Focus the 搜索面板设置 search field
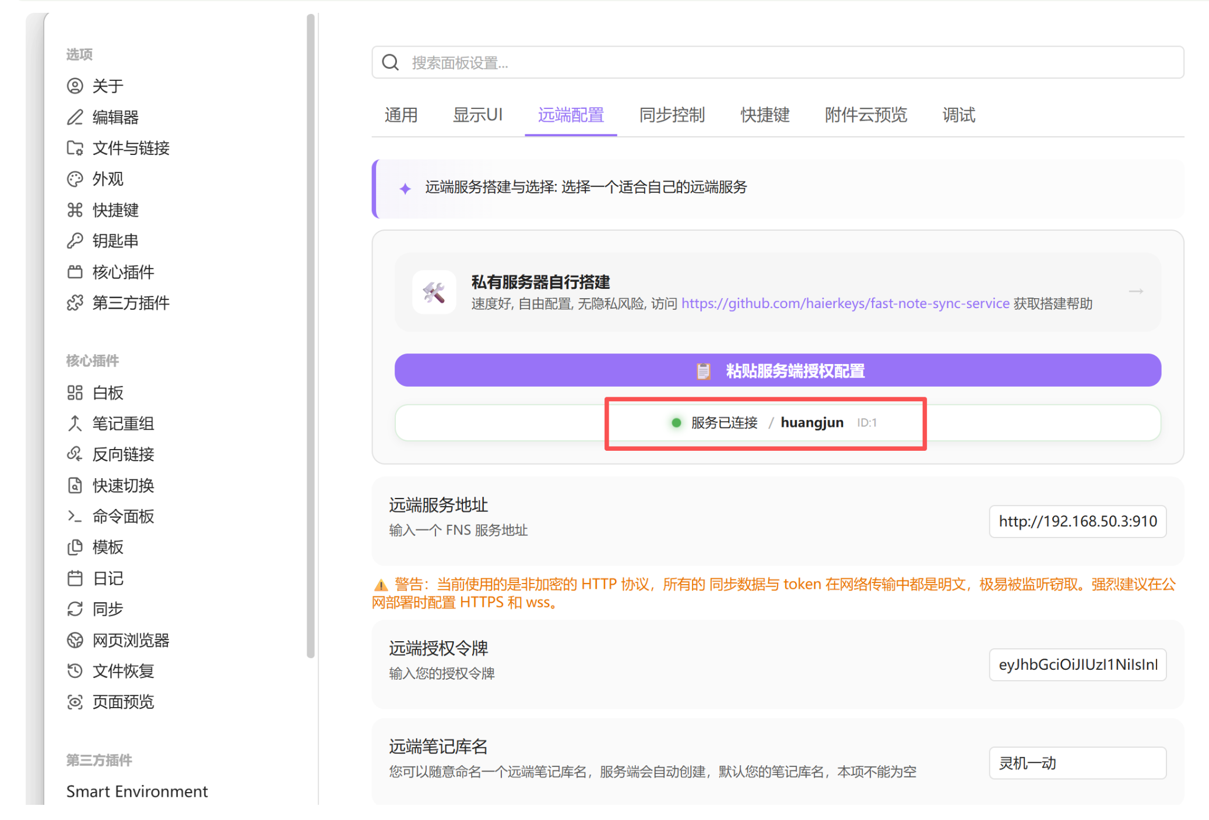This screenshot has height=820, width=1209. (x=778, y=62)
